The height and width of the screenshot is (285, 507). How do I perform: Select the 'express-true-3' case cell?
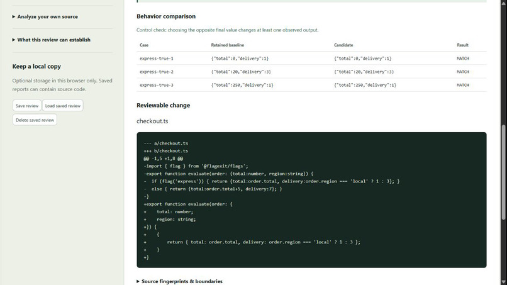click(157, 85)
